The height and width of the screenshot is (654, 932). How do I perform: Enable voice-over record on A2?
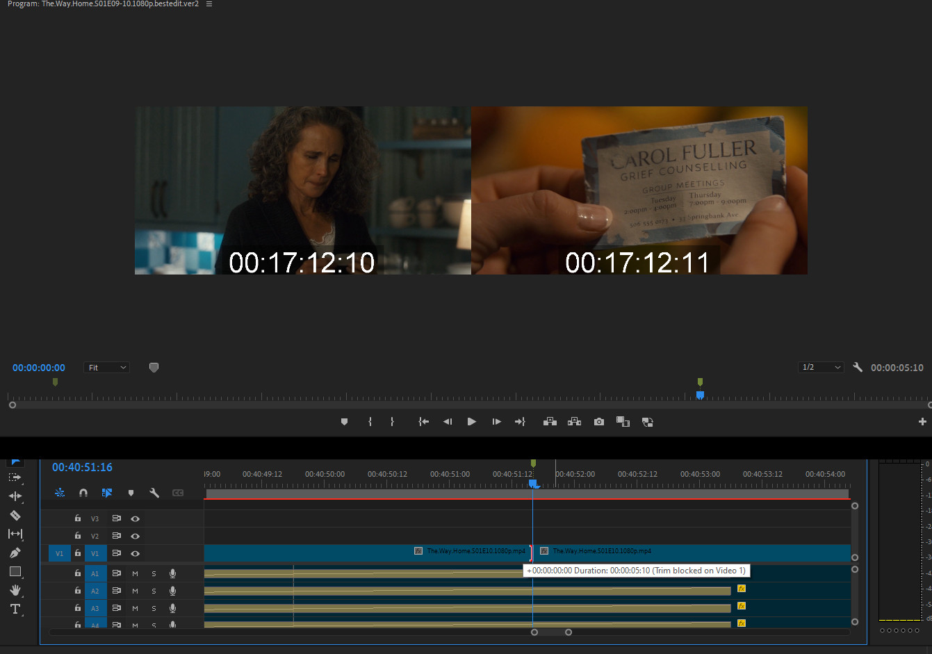click(x=172, y=591)
